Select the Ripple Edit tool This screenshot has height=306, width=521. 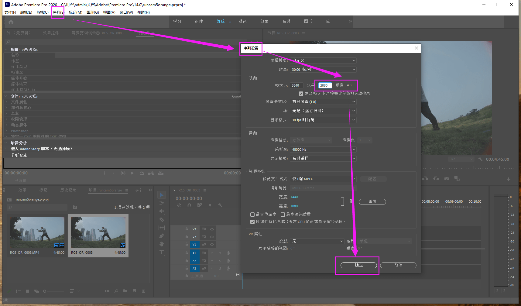[162, 211]
